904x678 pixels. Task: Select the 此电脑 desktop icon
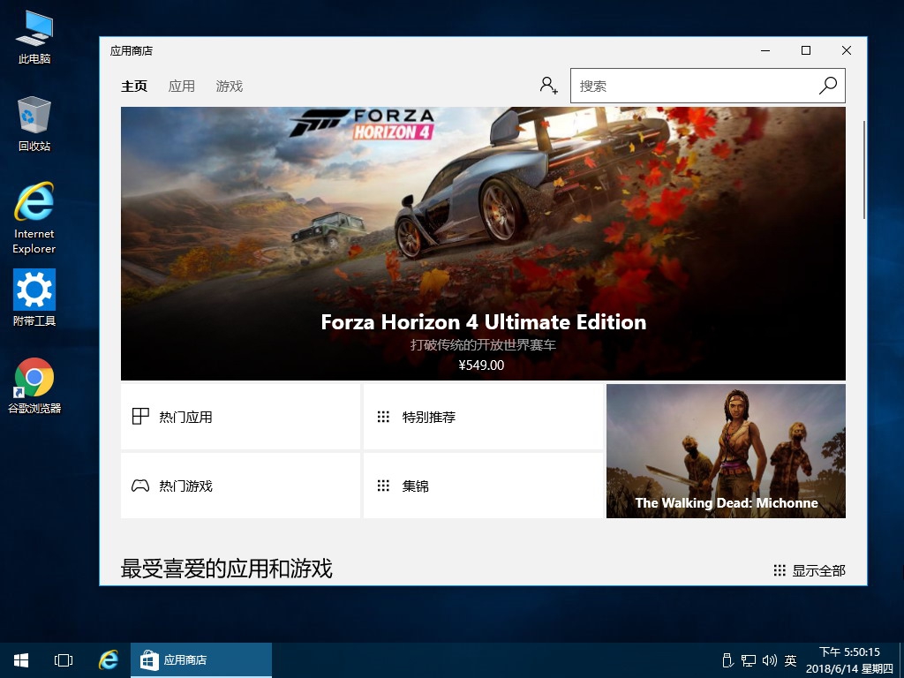point(34,37)
